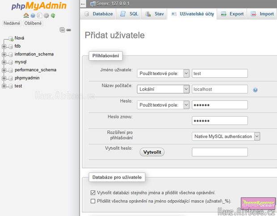Show the Oblíbené favorites list
This screenshot has height=216, width=277.
pos(33,23)
